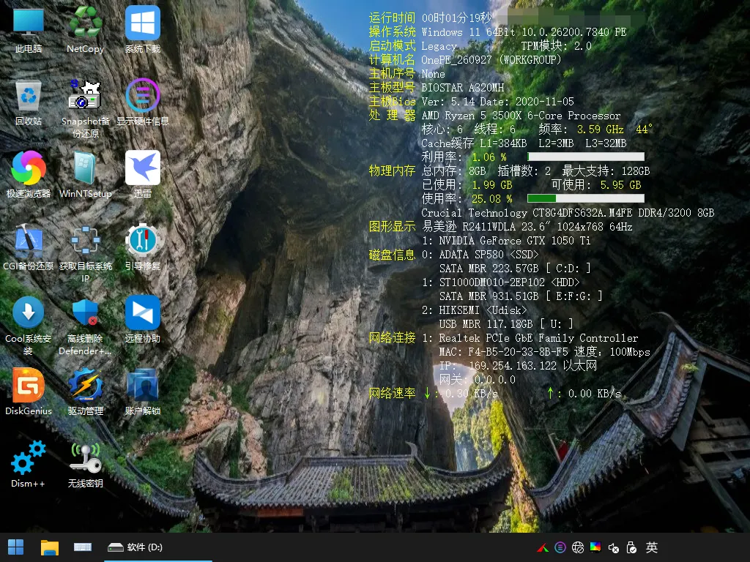Click OnePE_260927 computer name text
This screenshot has width=750, height=562.
click(491, 60)
